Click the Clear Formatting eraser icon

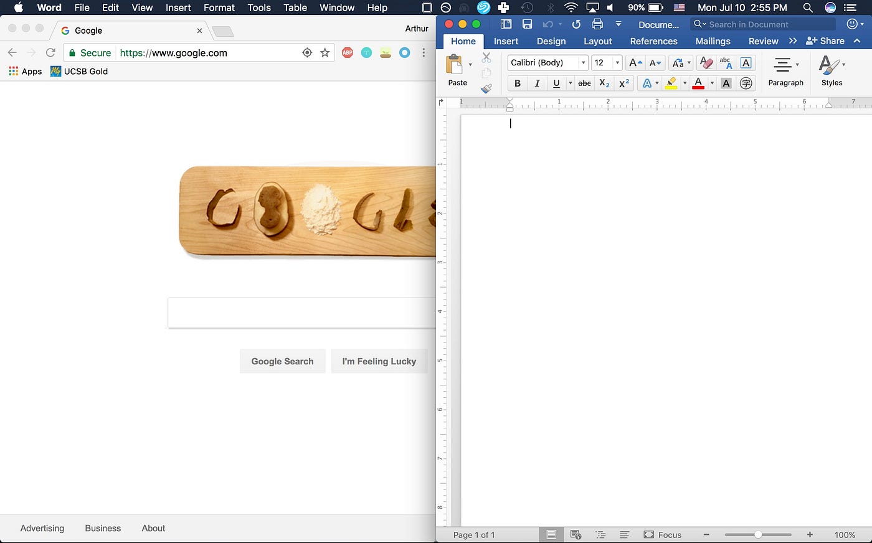tap(706, 63)
